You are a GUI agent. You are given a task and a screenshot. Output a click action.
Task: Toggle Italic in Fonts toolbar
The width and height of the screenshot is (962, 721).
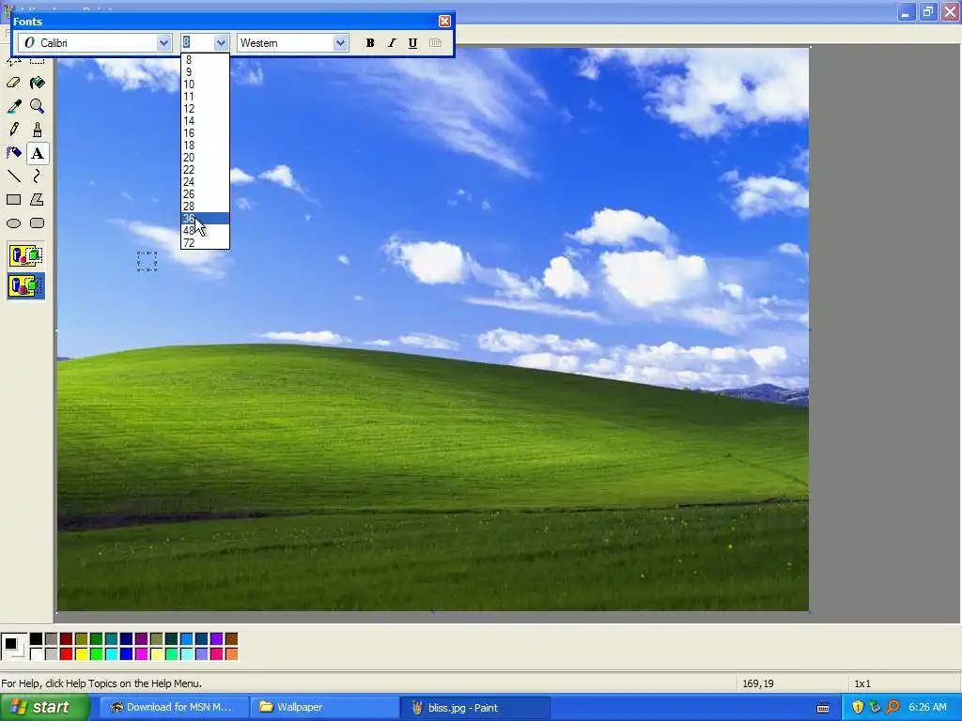[x=392, y=43]
